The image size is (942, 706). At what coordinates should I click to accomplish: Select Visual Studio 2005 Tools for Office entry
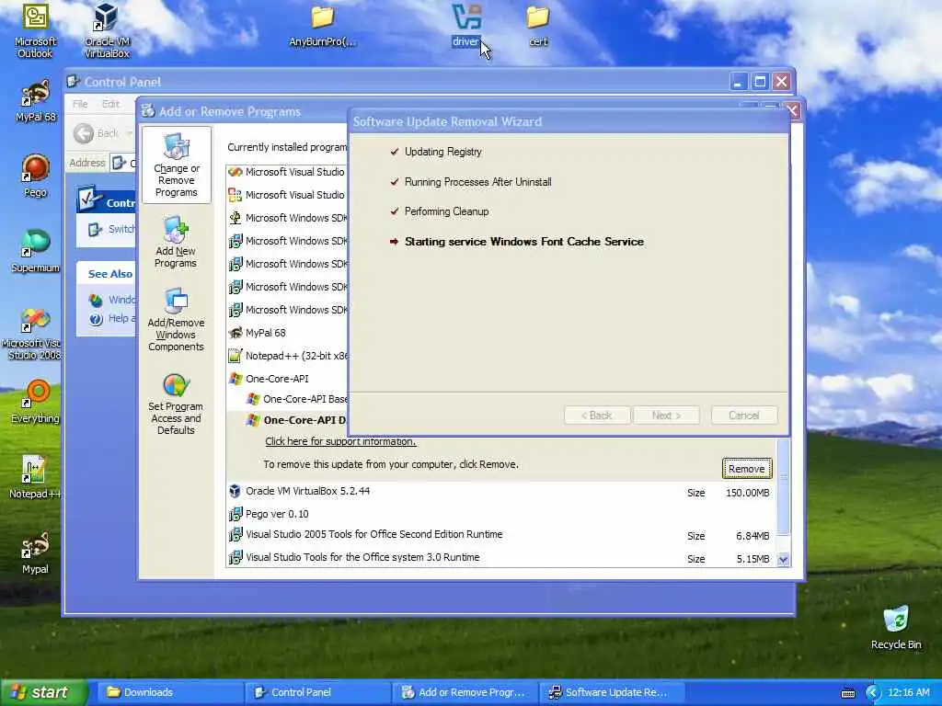click(501, 535)
